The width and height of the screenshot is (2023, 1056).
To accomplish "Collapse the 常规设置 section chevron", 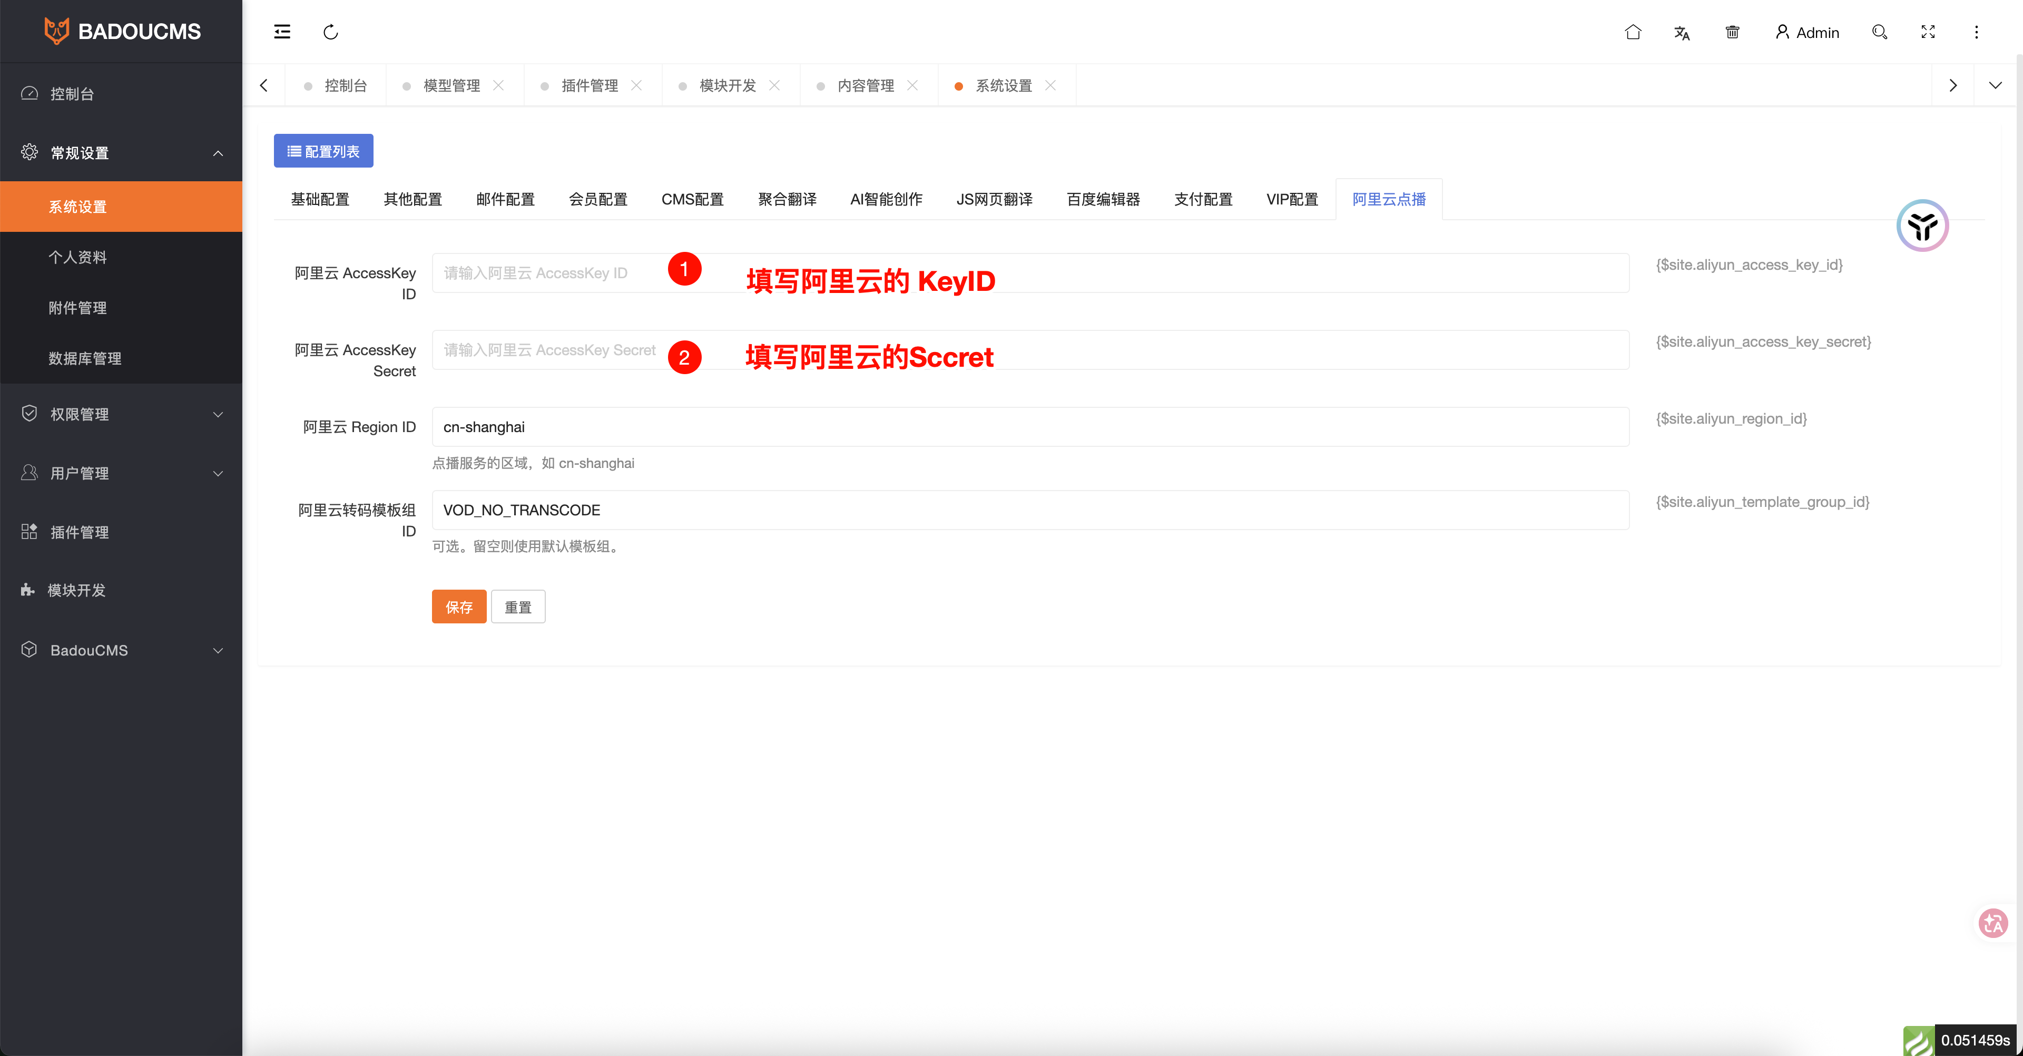I will pos(218,153).
